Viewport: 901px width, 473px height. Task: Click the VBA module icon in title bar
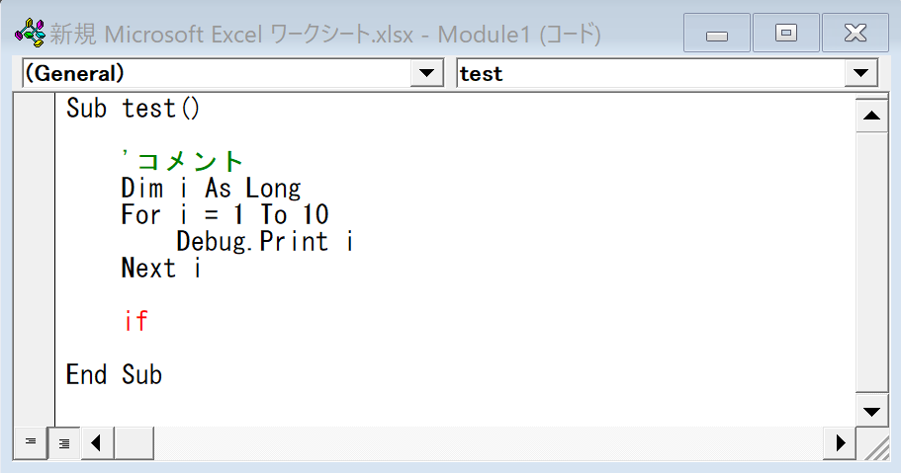click(x=30, y=34)
